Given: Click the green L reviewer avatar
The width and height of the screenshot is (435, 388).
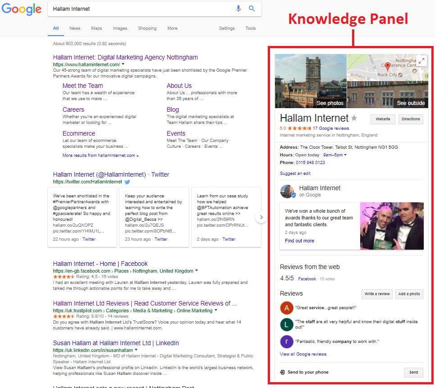Looking at the screenshot, I should [287, 324].
